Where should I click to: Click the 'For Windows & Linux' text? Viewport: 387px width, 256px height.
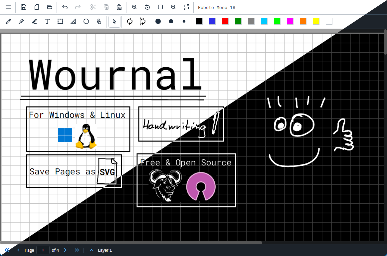tap(77, 115)
